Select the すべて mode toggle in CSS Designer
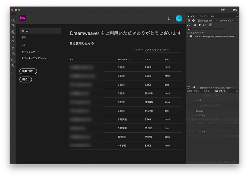This screenshot has height=177, width=249. click(208, 95)
